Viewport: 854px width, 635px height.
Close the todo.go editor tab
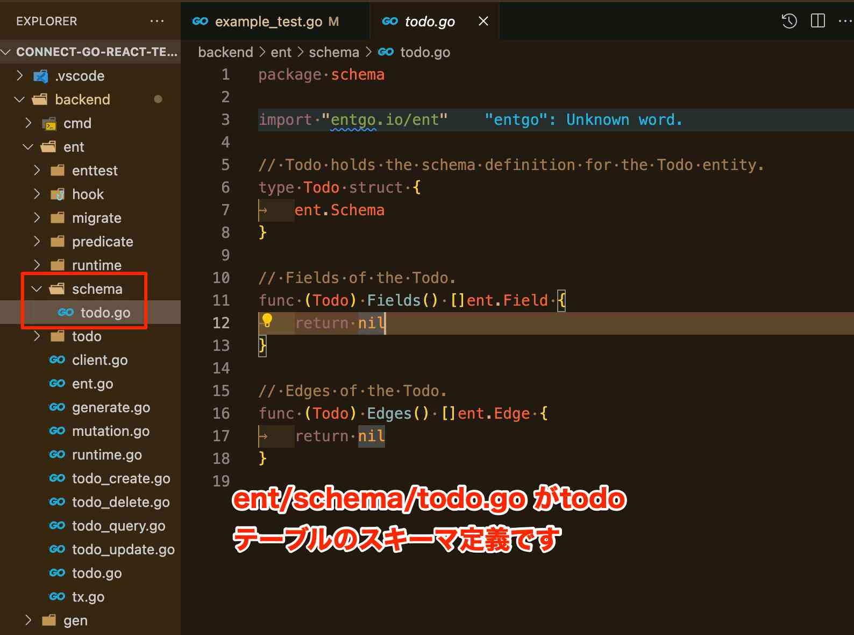483,21
